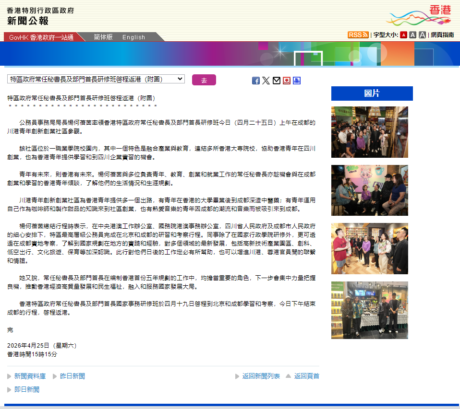The width and height of the screenshot is (460, 409).
Task: Click the email envelope share icon
Action: (x=277, y=81)
